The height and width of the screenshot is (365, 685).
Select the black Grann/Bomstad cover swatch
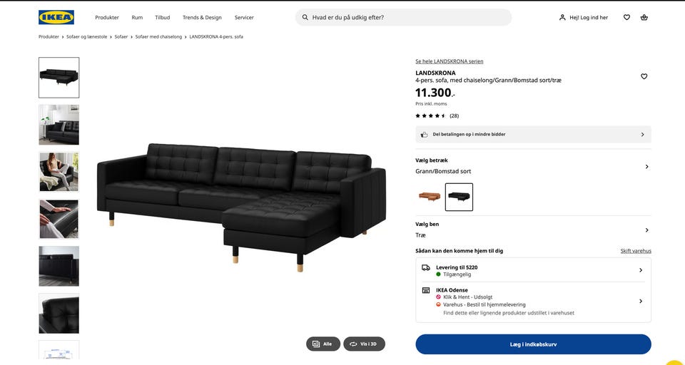[x=459, y=197]
